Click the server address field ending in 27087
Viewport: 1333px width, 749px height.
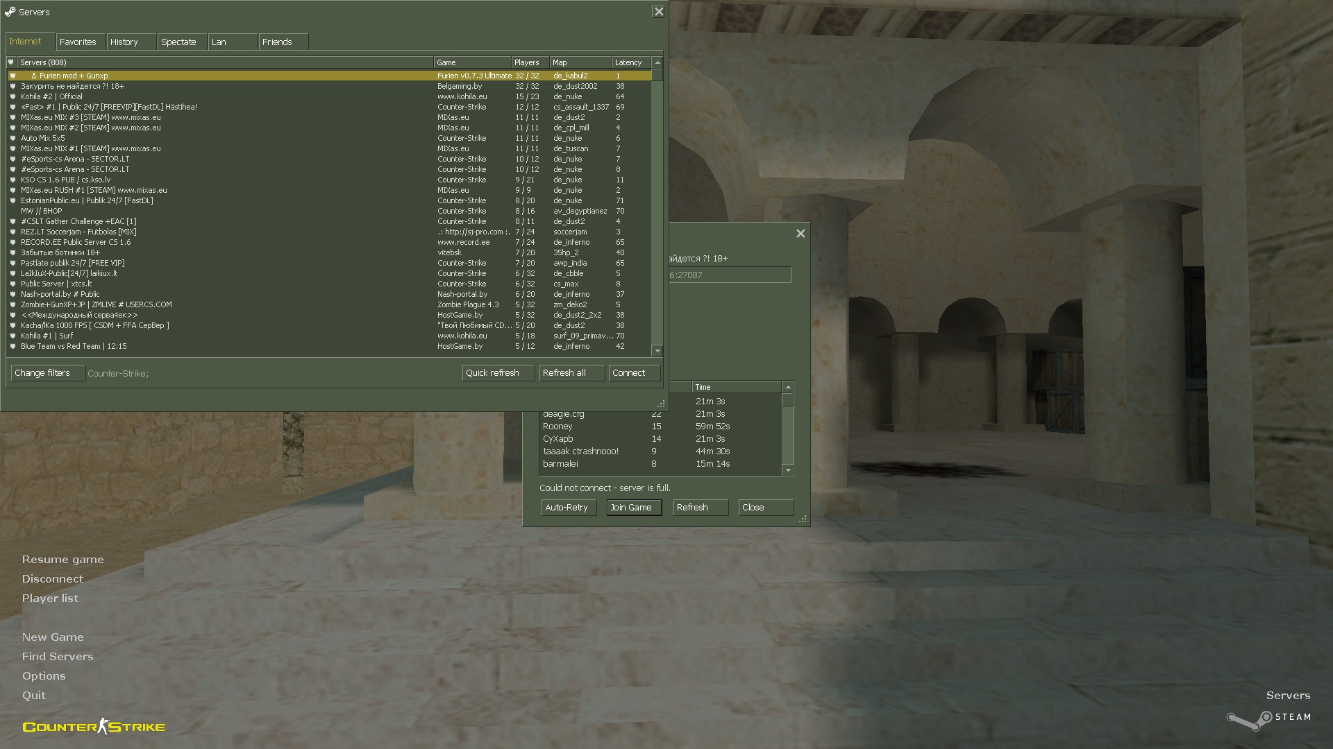coord(729,275)
